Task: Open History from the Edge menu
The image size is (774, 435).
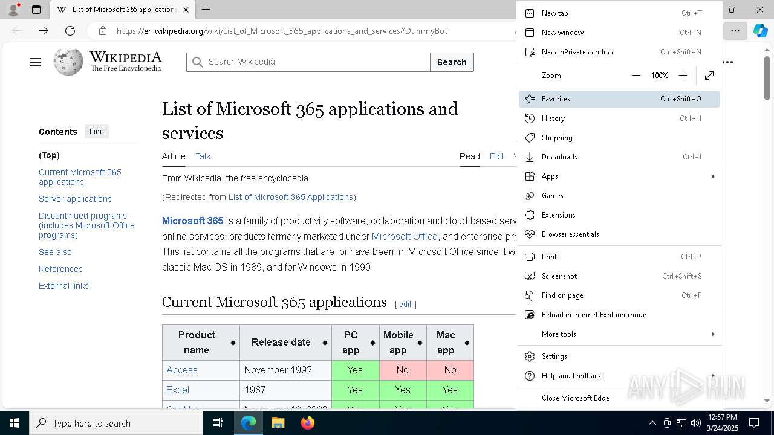Action: (x=619, y=118)
